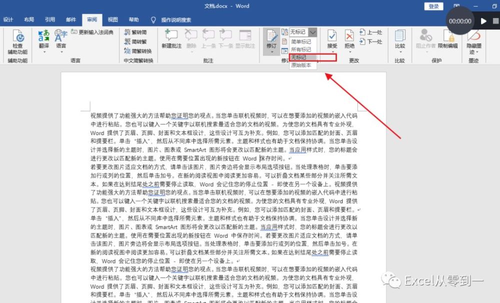Viewport: 500px width, 303px height.
Task: Open the 语言 language tool
Action: (60, 39)
